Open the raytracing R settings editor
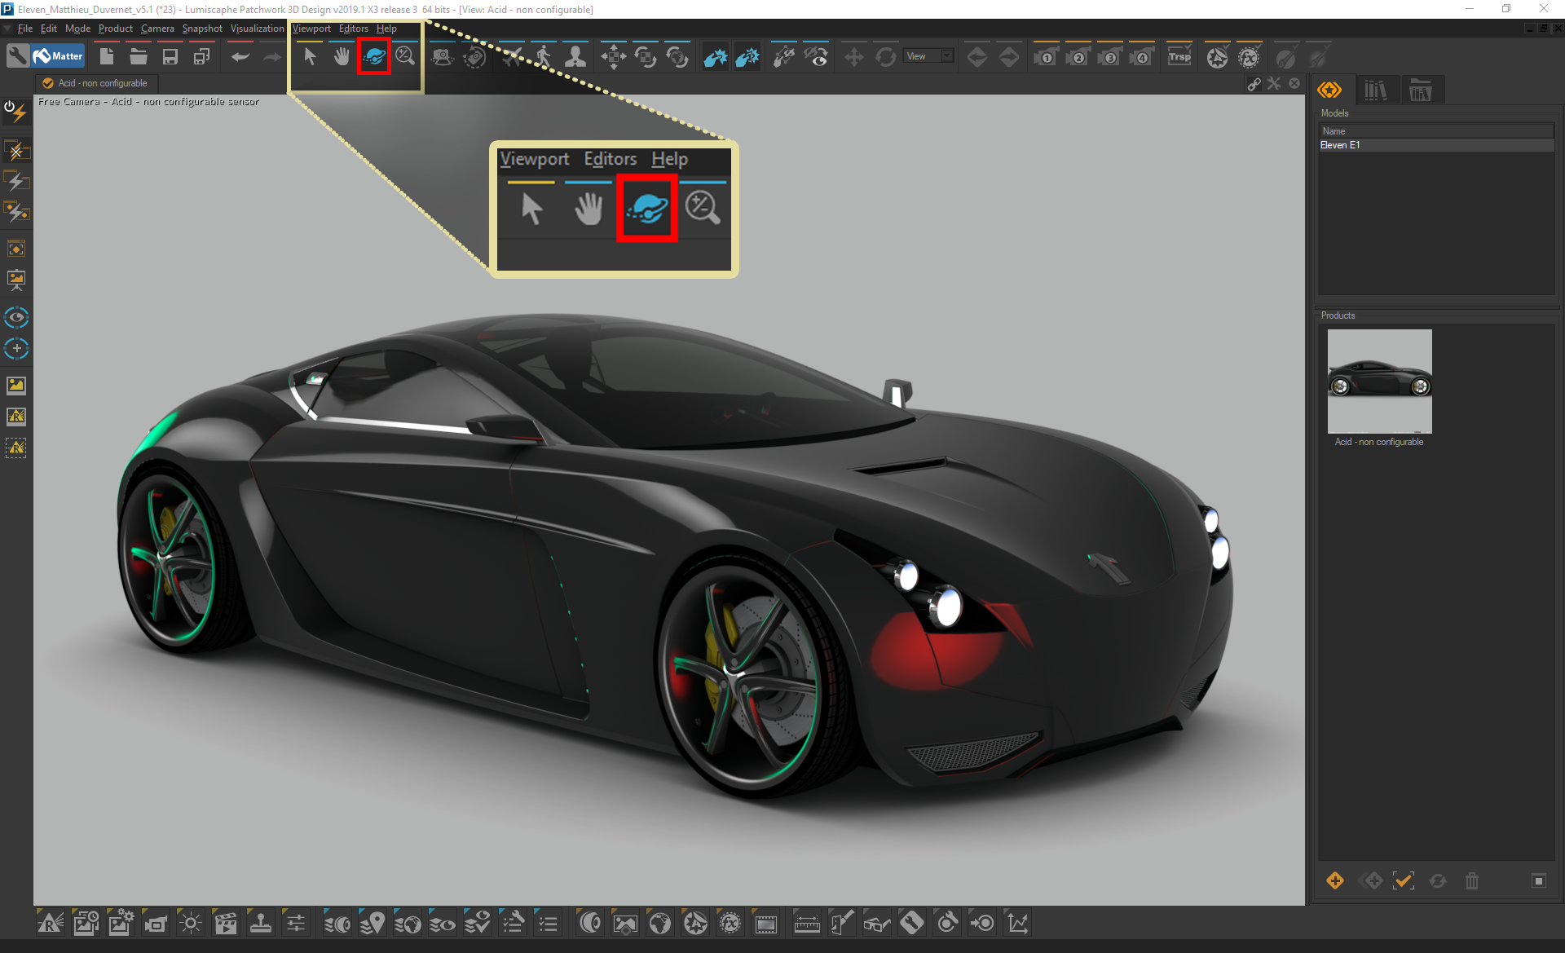 50,923
